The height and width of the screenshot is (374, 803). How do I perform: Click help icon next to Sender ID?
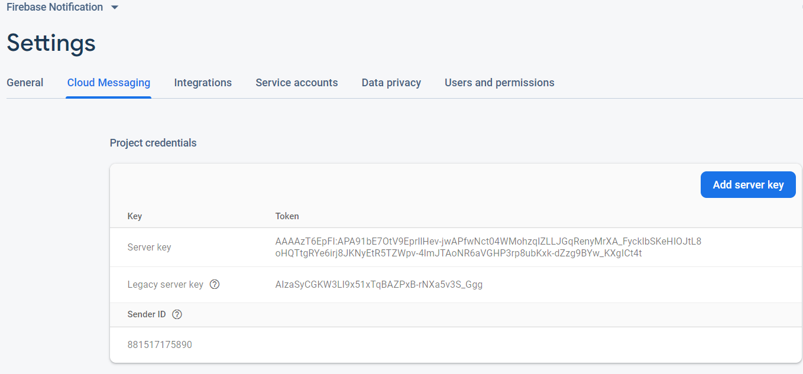pyautogui.click(x=177, y=314)
